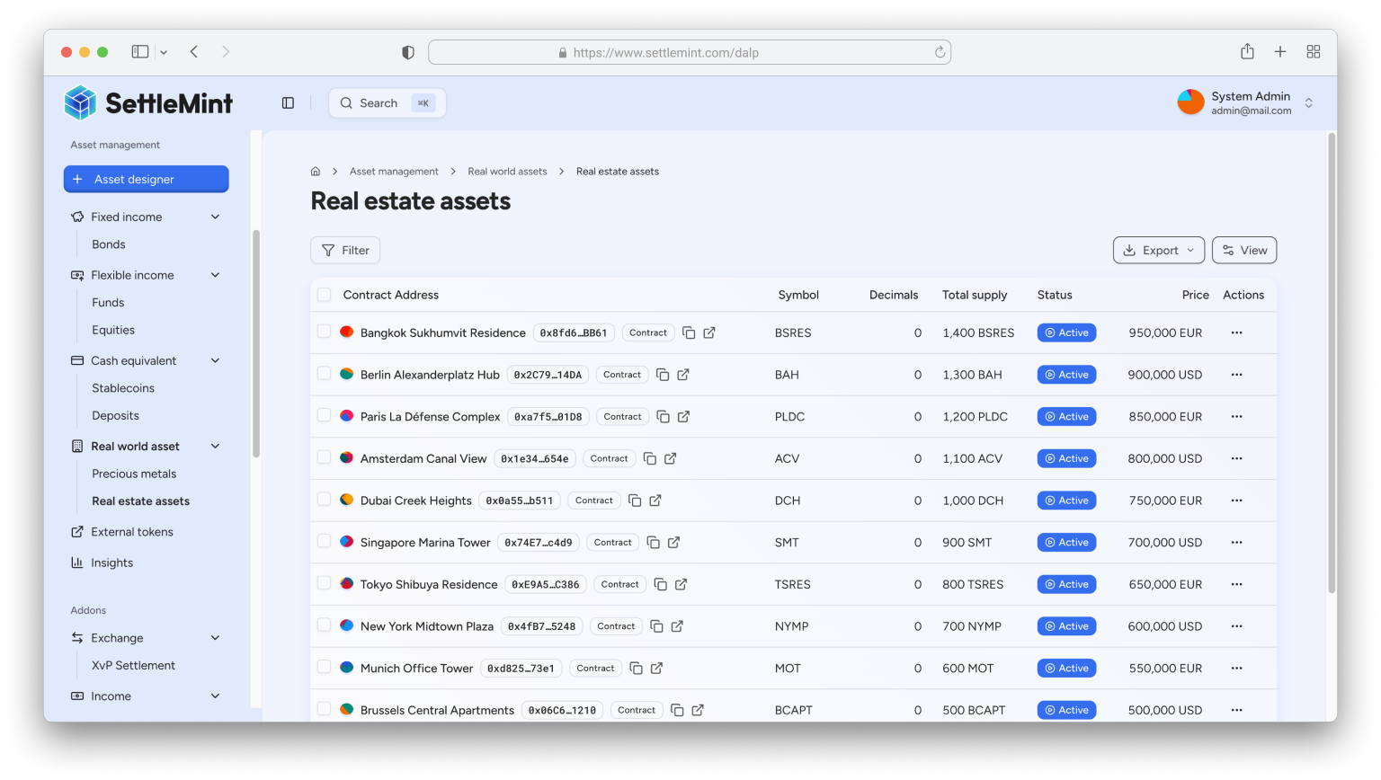Screen dimensions: 1381x780
Task: Check the select-all checkbox in table header
Action: [x=324, y=295]
